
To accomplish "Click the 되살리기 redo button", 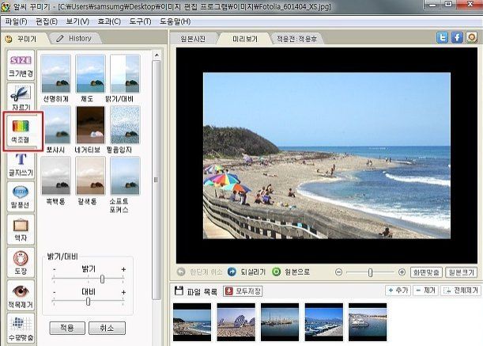I will click(247, 272).
